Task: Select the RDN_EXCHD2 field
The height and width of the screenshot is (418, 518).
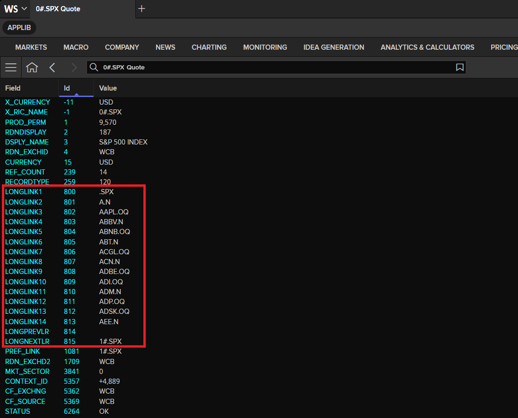Action: [28, 362]
